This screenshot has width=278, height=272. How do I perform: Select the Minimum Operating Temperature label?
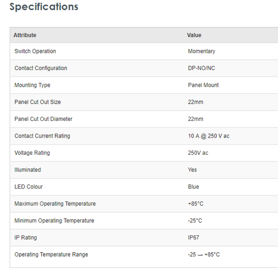[54, 221]
